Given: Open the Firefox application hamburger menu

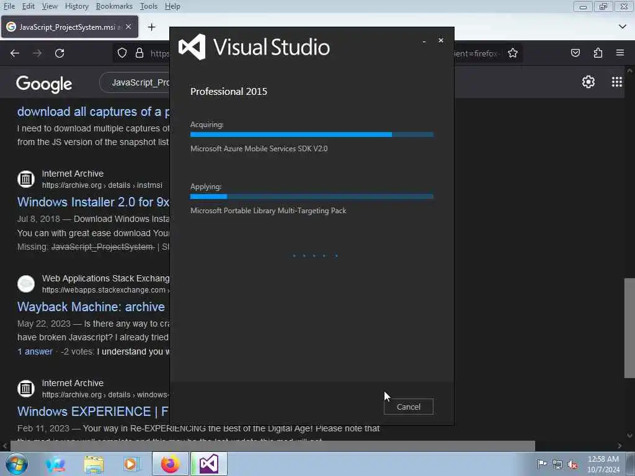Looking at the screenshot, I should (620, 53).
